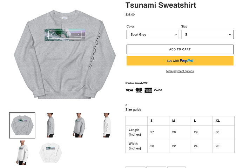Click the Mastercard payment icon
This screenshot has height=168, width=242.
pyautogui.click(x=139, y=90)
